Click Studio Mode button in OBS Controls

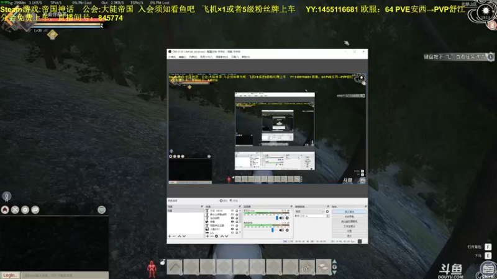349,226
